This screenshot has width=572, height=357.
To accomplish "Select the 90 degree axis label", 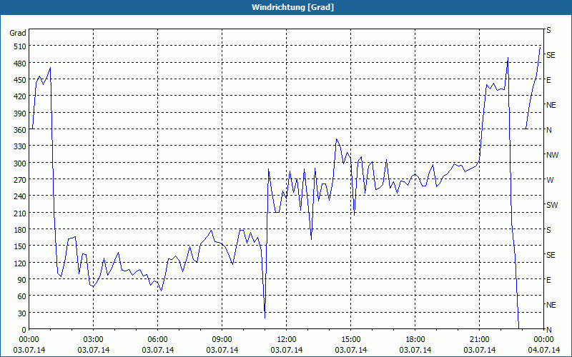I will [x=22, y=280].
